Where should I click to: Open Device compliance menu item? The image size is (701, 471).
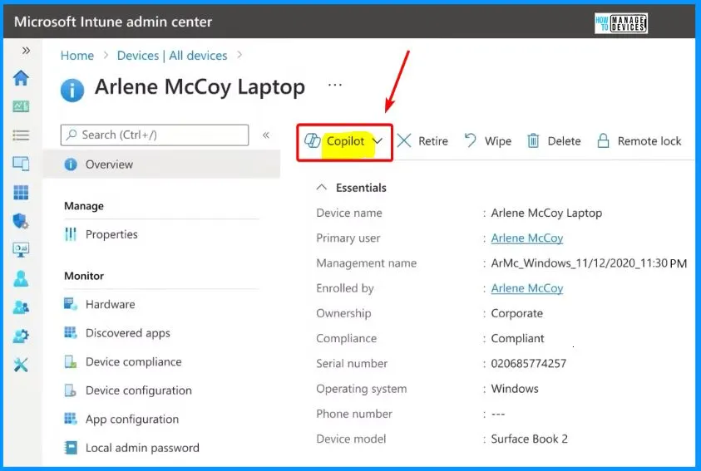(134, 361)
